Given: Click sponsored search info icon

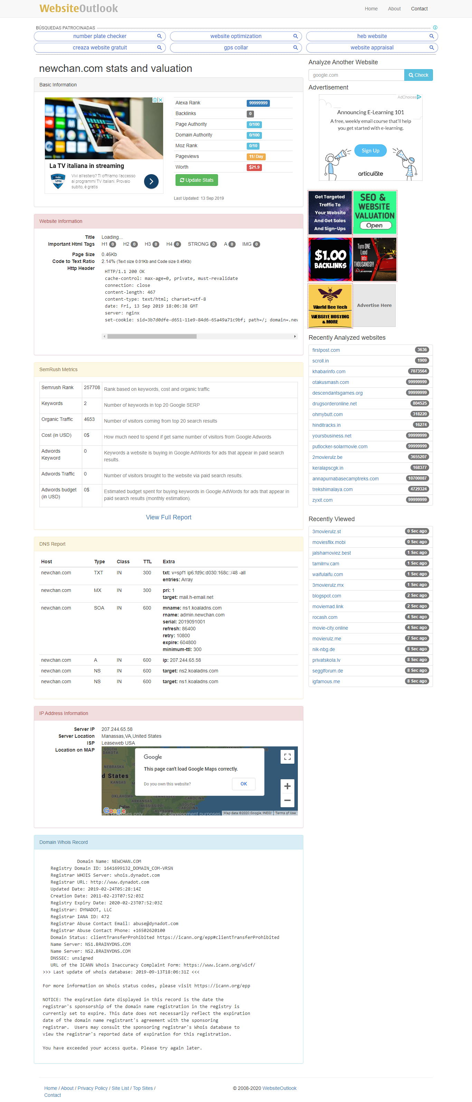Looking at the screenshot, I should click(x=435, y=27).
